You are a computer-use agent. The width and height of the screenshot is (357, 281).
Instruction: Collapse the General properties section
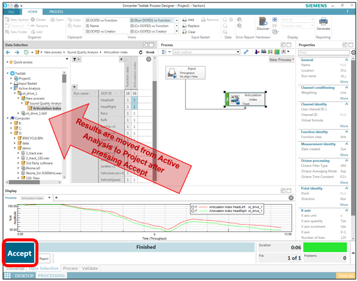tap(347, 59)
